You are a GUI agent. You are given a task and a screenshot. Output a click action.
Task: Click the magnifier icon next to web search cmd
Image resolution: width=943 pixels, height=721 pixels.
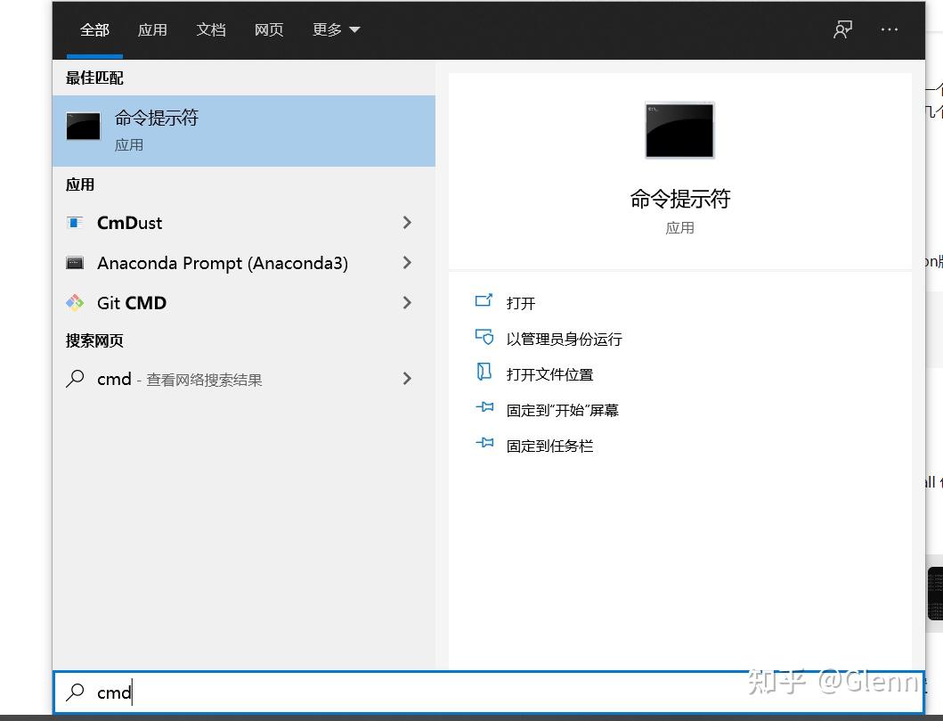(75, 379)
